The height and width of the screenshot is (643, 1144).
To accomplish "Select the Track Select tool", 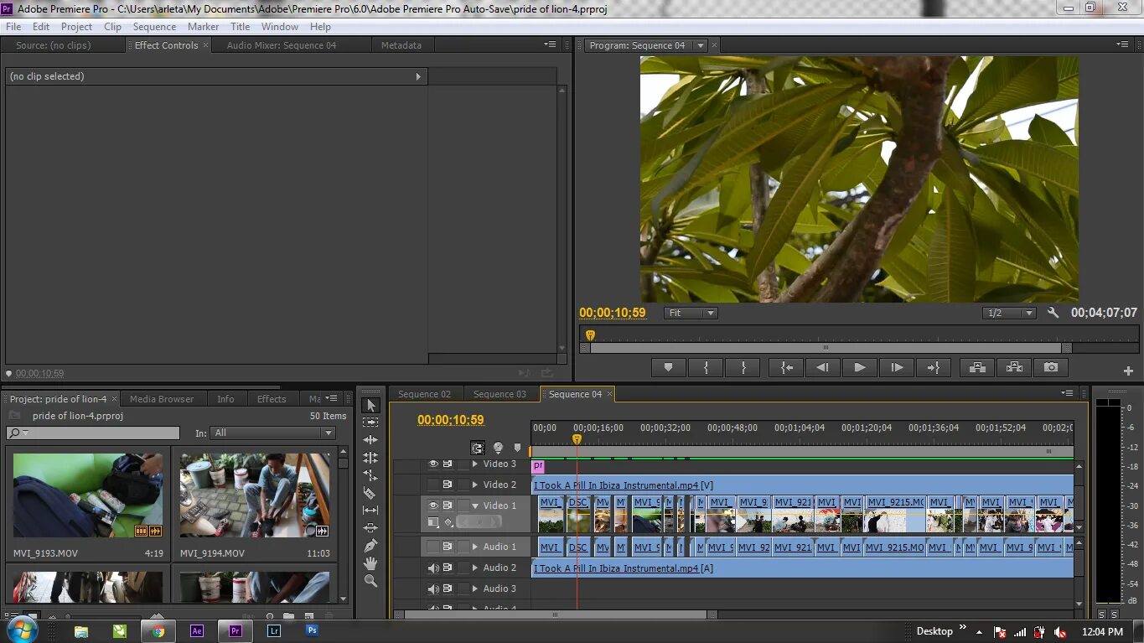I will 370,423.
